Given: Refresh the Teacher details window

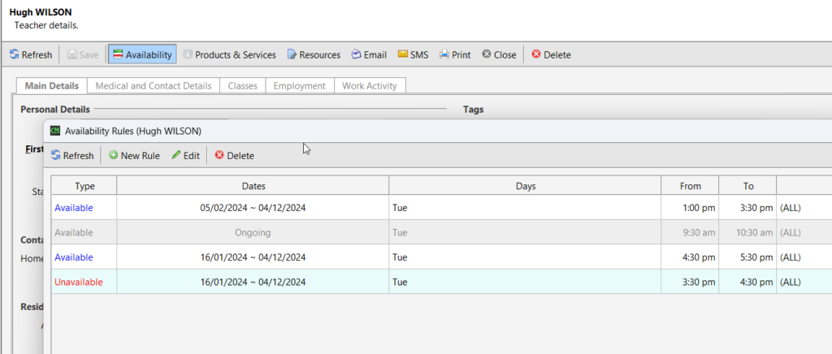Looking at the screenshot, I should [x=31, y=54].
